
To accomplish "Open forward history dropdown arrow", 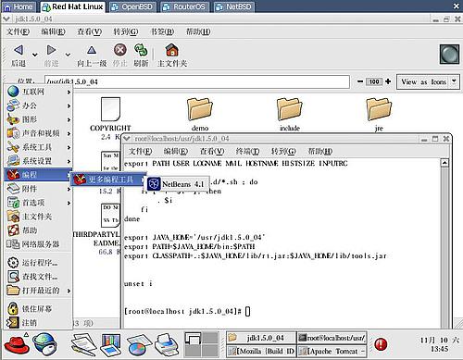I will pyautogui.click(x=68, y=55).
